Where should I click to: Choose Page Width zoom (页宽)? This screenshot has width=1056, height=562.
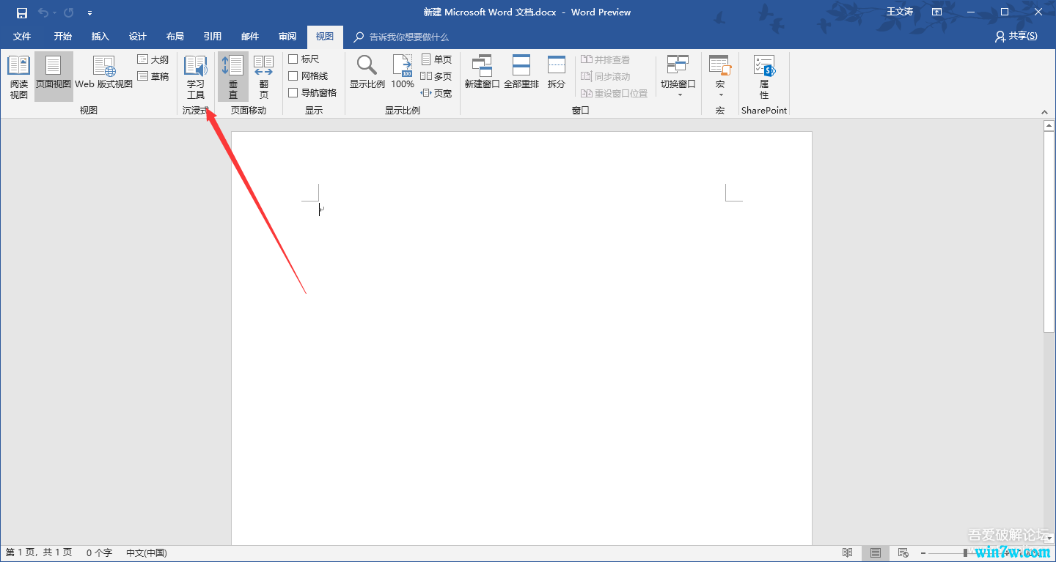click(436, 93)
